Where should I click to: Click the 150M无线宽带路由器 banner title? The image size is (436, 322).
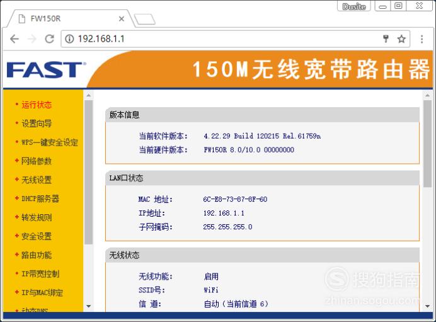311,69
